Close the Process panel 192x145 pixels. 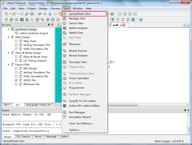(52, 25)
